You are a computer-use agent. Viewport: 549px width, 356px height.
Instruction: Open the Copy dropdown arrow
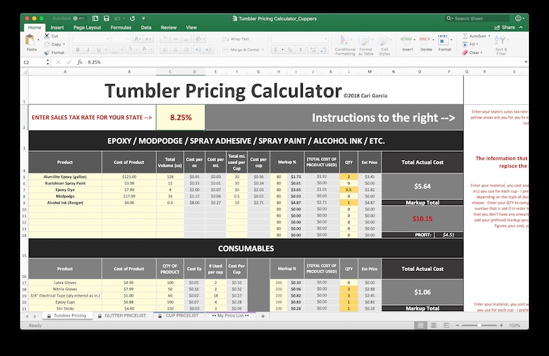pos(64,44)
